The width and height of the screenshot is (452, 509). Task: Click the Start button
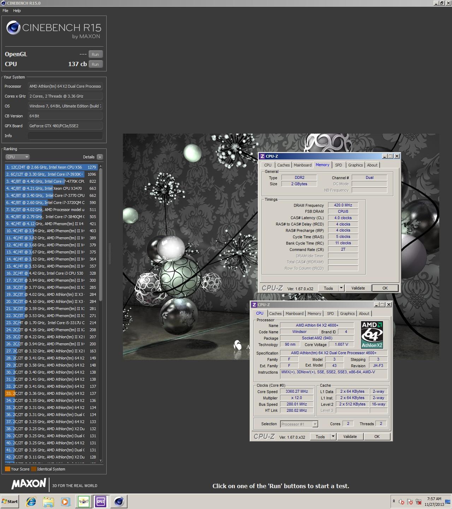(10, 501)
